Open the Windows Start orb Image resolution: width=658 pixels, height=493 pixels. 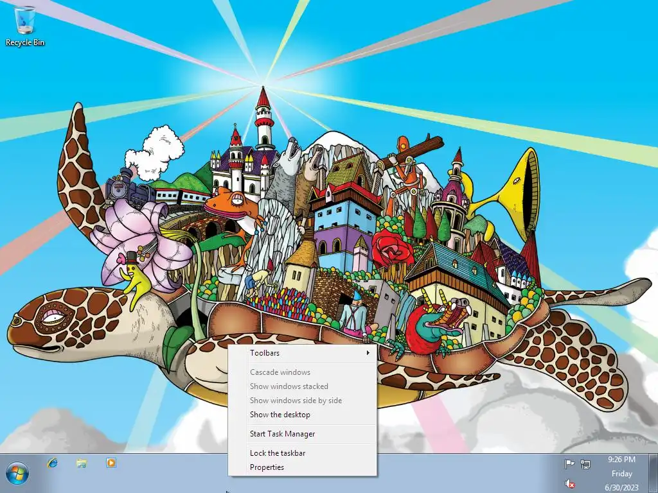point(17,474)
